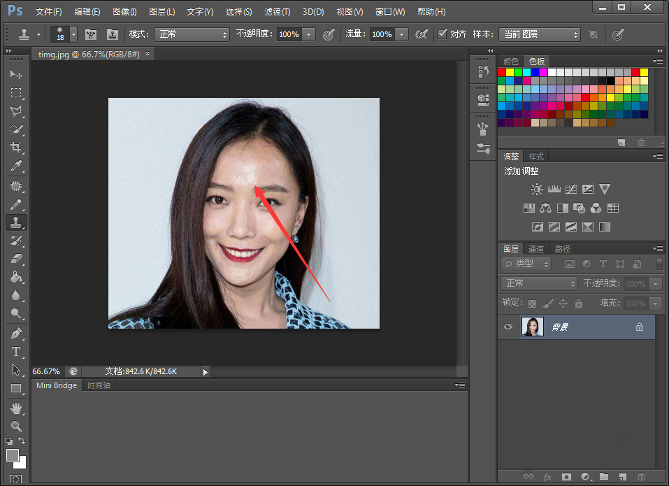Select the Lasso tool
This screenshot has height=486, width=669.
click(x=16, y=111)
